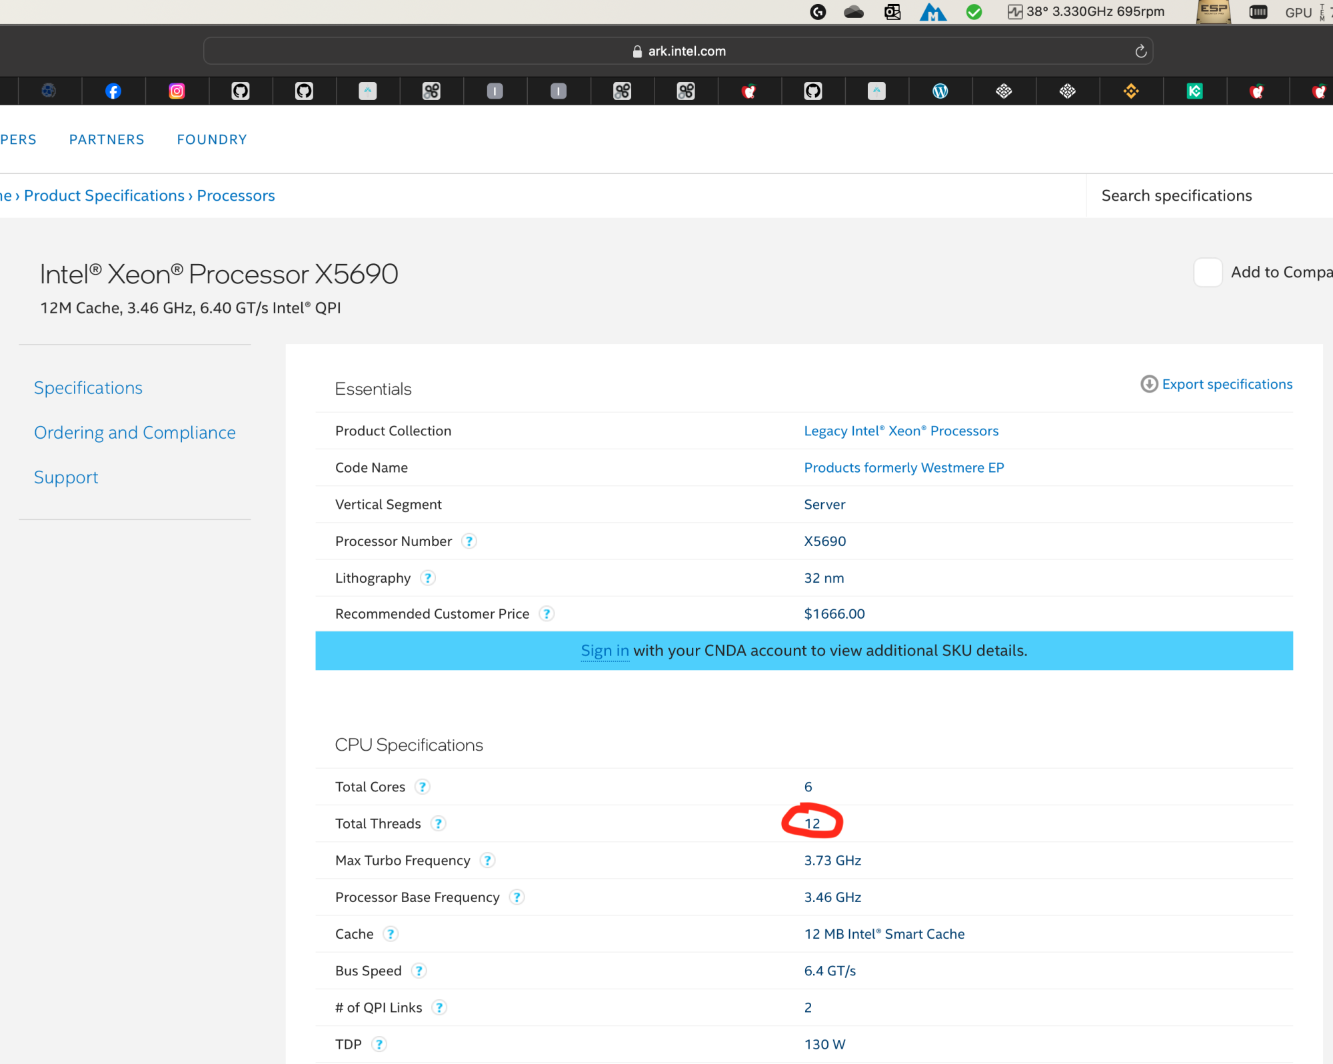
Task: Select the 3.46 GHz base frequency value
Action: coord(832,897)
